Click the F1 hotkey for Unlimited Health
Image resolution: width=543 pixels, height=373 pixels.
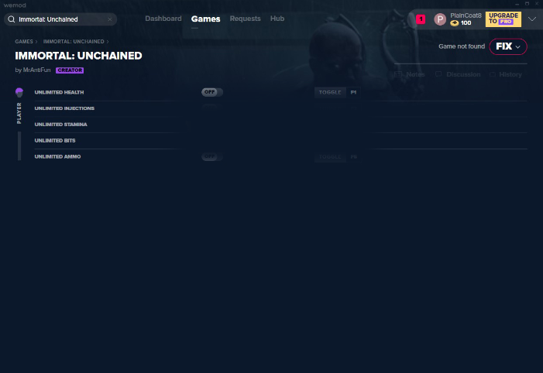click(353, 92)
